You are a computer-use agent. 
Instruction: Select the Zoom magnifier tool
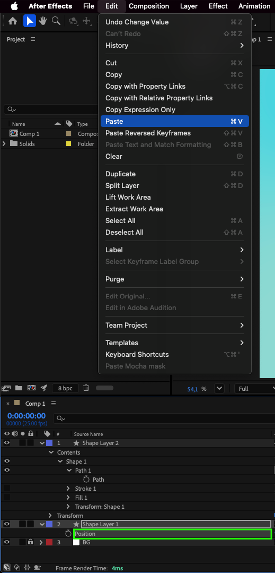pos(56,21)
